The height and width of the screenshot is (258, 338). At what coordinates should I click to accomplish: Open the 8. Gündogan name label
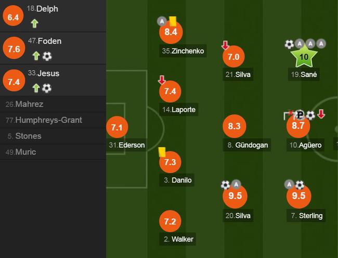pos(246,145)
